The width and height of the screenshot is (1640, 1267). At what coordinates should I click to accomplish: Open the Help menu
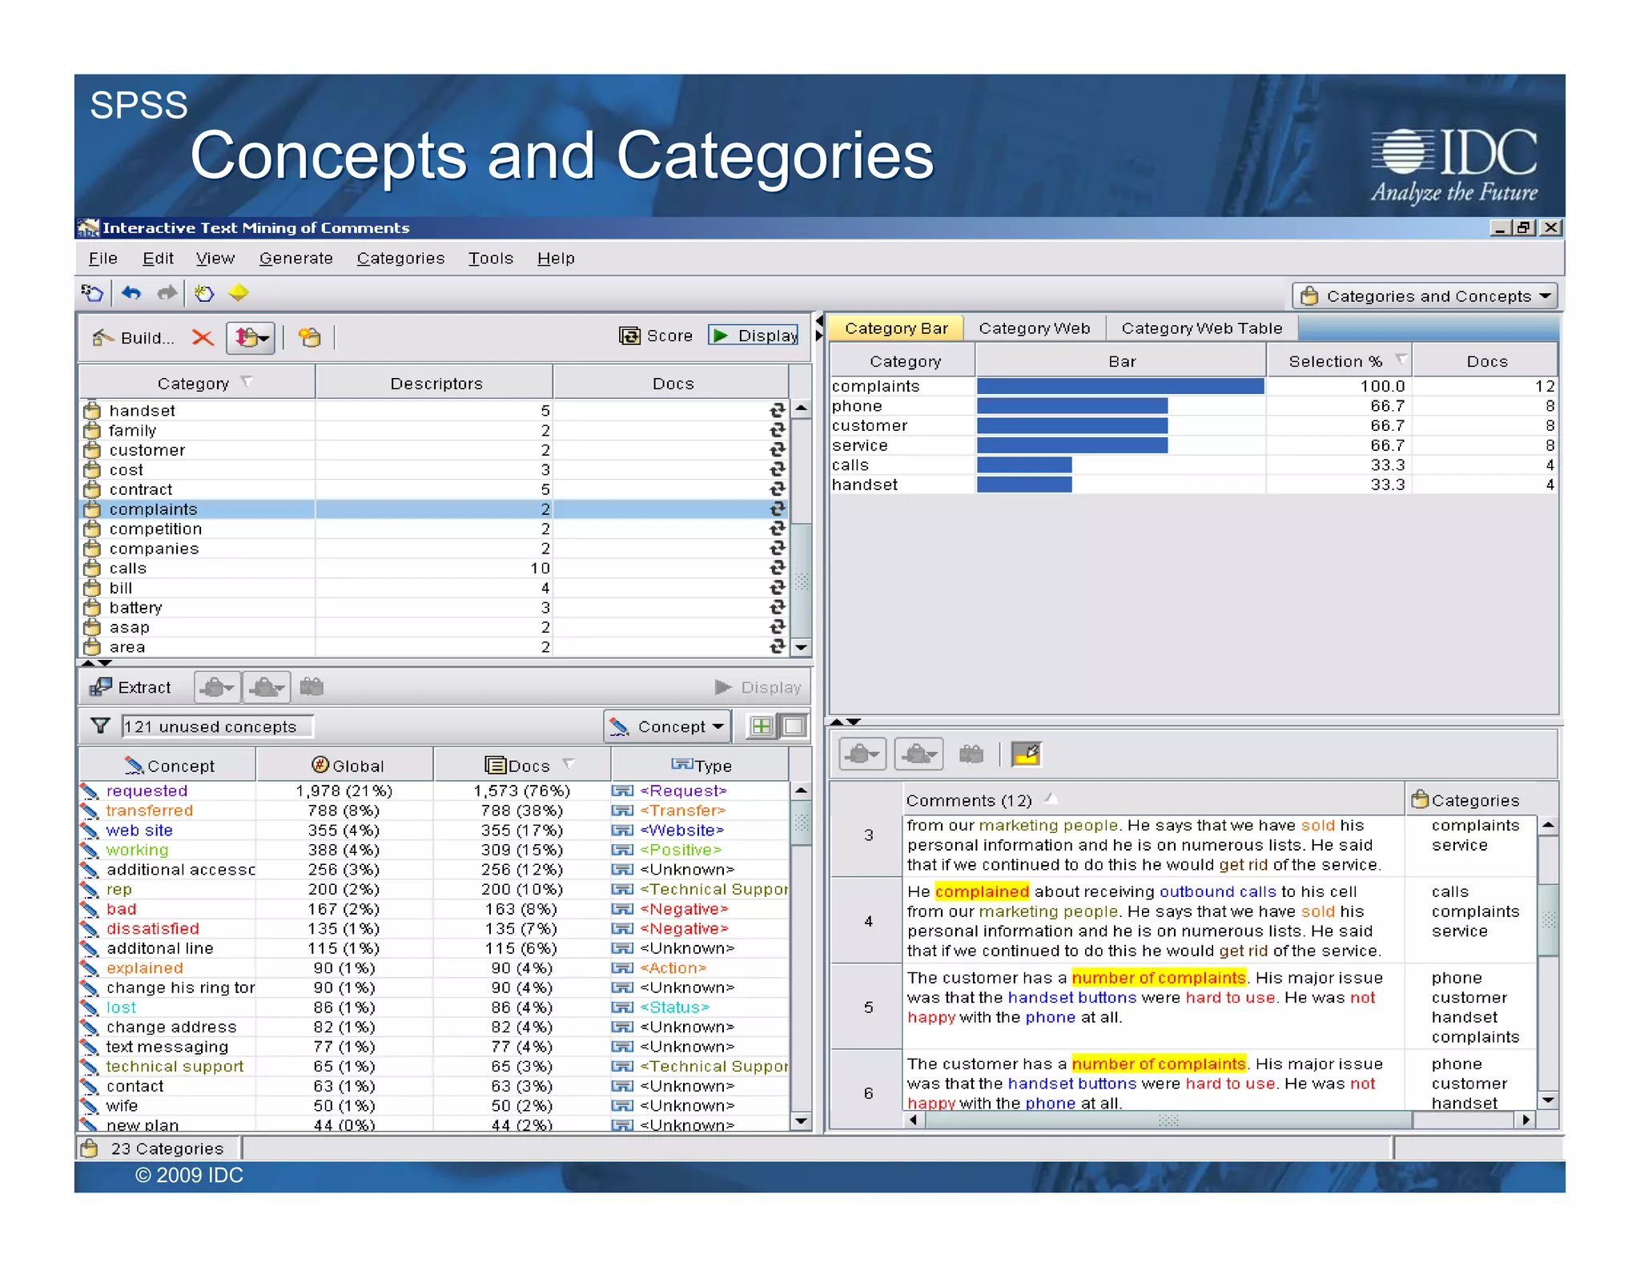tap(556, 259)
